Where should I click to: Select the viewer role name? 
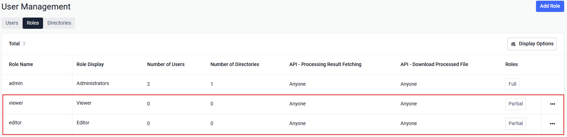point(16,103)
